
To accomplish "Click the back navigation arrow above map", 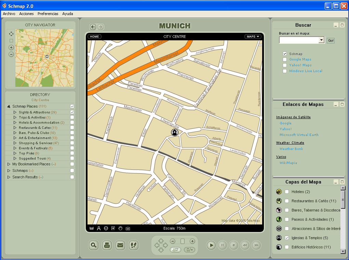I will tap(93, 27).
